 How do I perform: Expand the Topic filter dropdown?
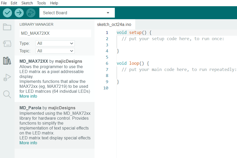[55, 51]
